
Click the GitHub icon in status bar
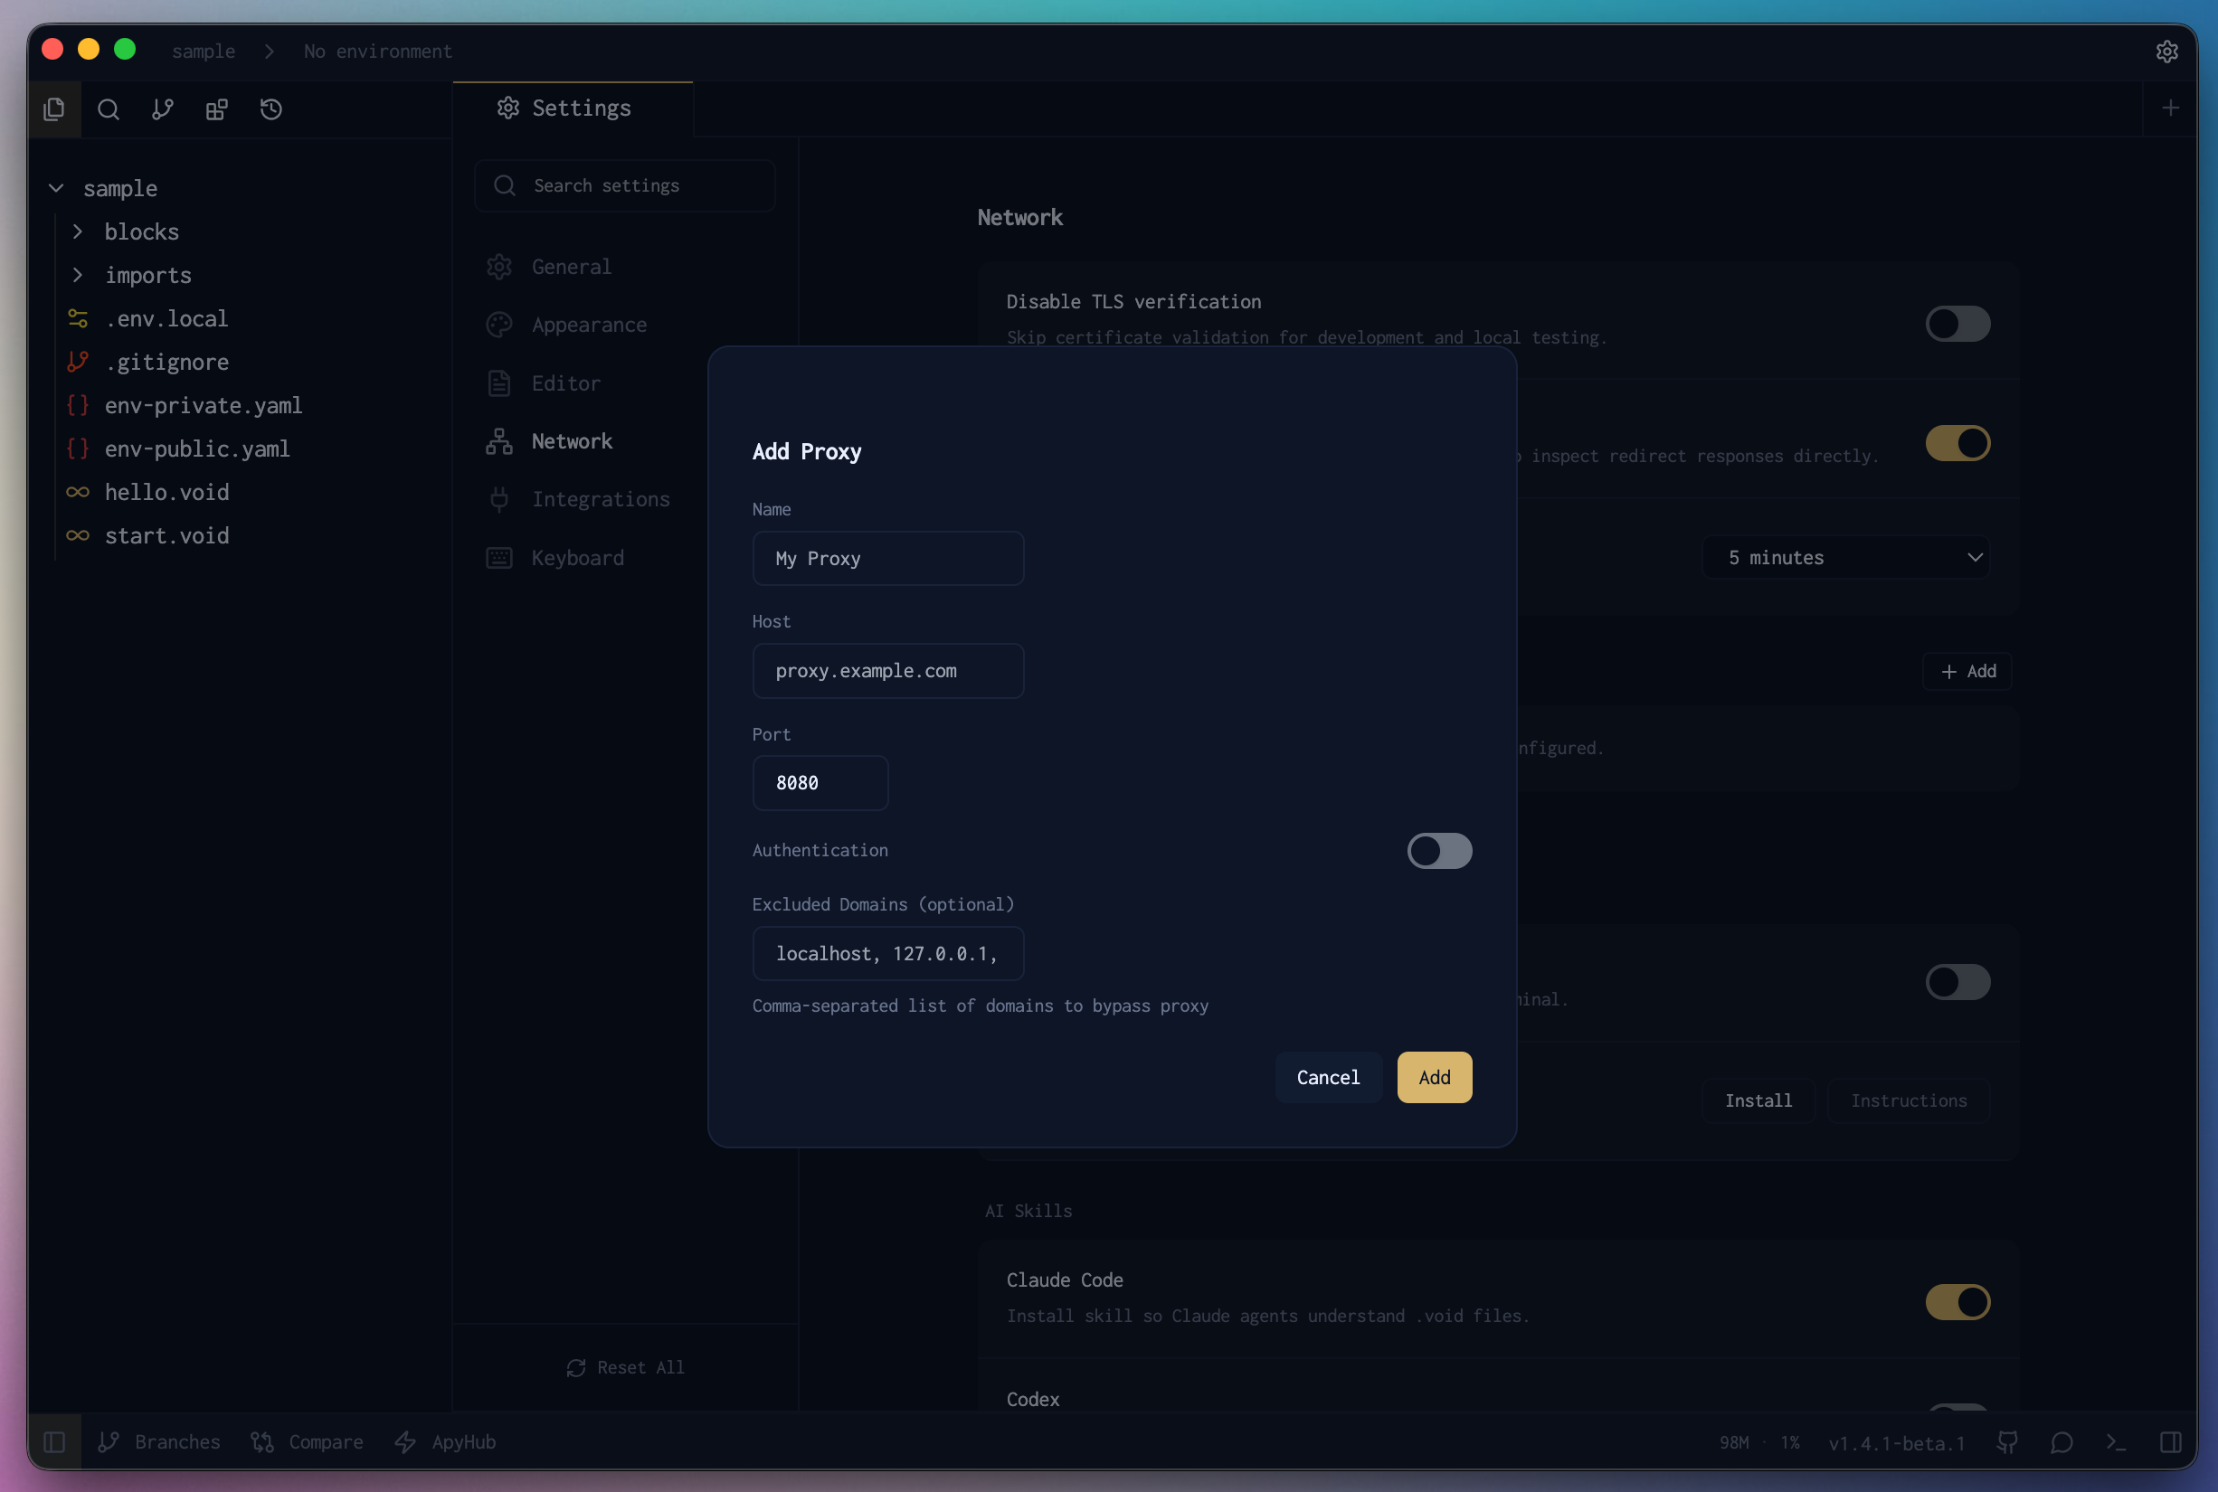2007,1442
